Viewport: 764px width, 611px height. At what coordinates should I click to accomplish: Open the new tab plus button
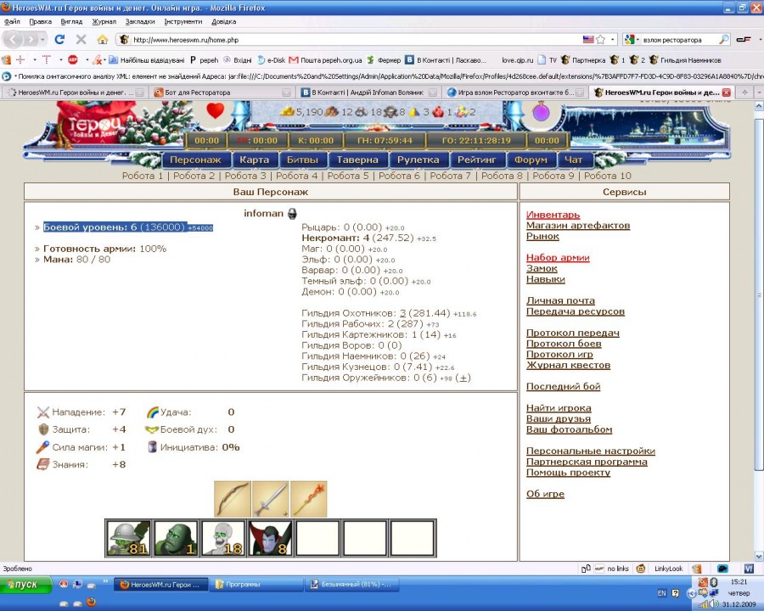tap(744, 92)
